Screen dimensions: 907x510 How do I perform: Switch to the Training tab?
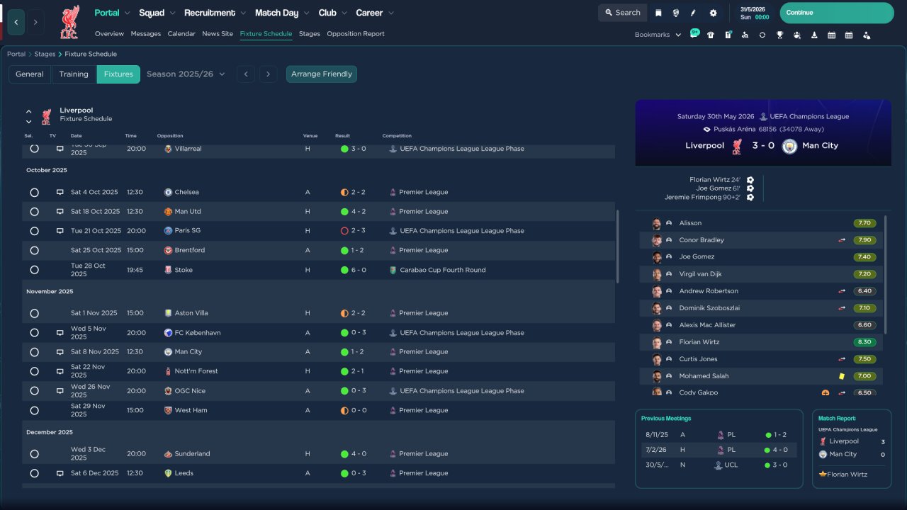(x=74, y=74)
